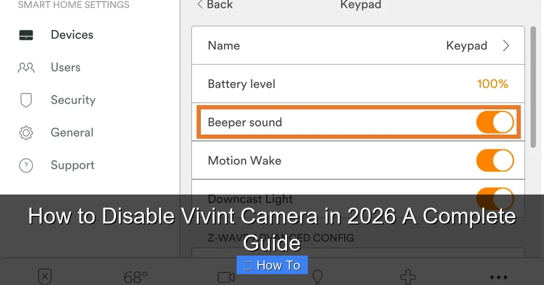This screenshot has width=544, height=285.
Task: Open lighting controls via the lightbulb icon
Action: coord(317,276)
